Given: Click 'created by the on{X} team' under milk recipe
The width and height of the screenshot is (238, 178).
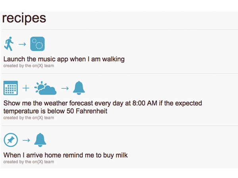Looking at the screenshot, I should click(29, 162).
